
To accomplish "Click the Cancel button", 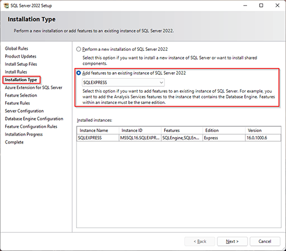I will pos(265,241).
